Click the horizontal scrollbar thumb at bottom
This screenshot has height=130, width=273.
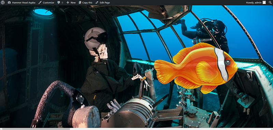[x=36, y=129]
